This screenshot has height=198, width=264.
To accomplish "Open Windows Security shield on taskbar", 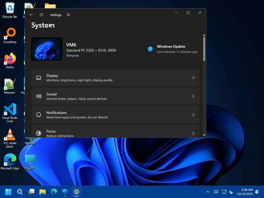I will click(x=65, y=192).
